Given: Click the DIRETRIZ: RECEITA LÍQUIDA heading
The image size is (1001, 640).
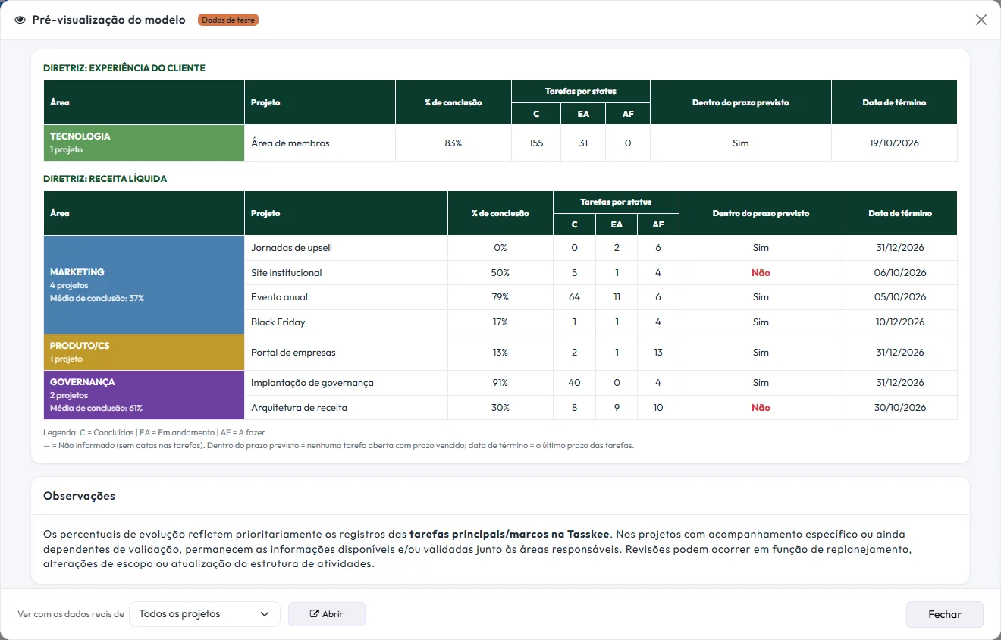Looking at the screenshot, I should 105,179.
